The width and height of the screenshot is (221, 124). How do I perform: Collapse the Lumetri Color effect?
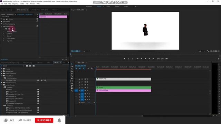pos(2,26)
